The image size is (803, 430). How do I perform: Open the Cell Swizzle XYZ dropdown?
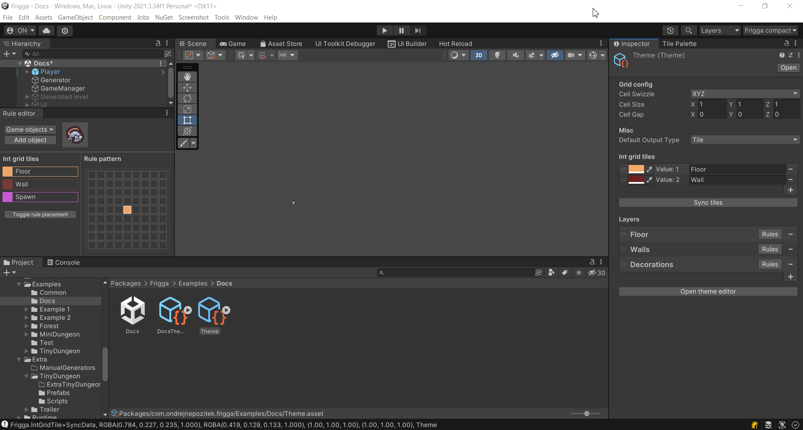(745, 94)
